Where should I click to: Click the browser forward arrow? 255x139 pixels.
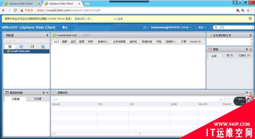click(9, 10)
